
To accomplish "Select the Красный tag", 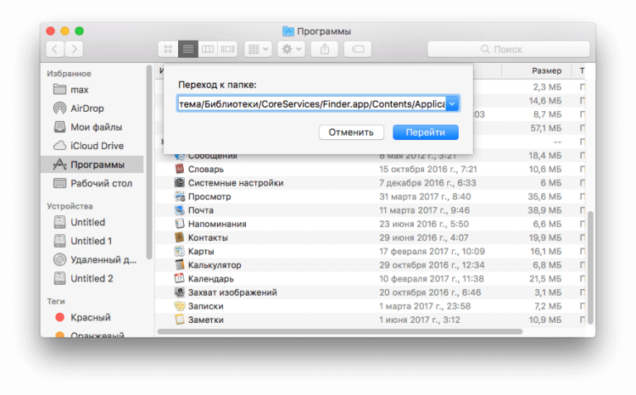I will tap(92, 317).
